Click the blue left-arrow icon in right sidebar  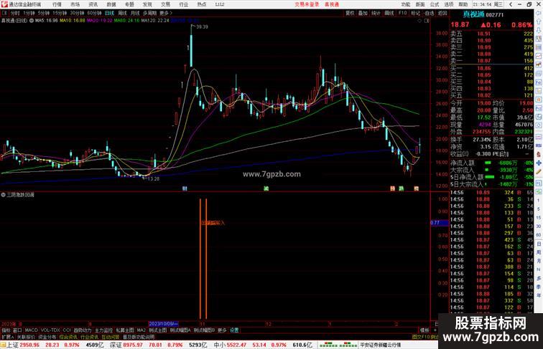pos(539,13)
